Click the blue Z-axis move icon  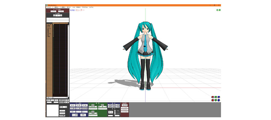pos(219,100)
